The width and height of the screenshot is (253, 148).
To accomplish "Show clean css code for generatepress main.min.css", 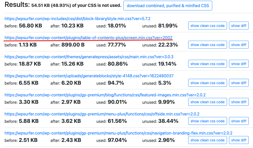I will tap(207, 64).
